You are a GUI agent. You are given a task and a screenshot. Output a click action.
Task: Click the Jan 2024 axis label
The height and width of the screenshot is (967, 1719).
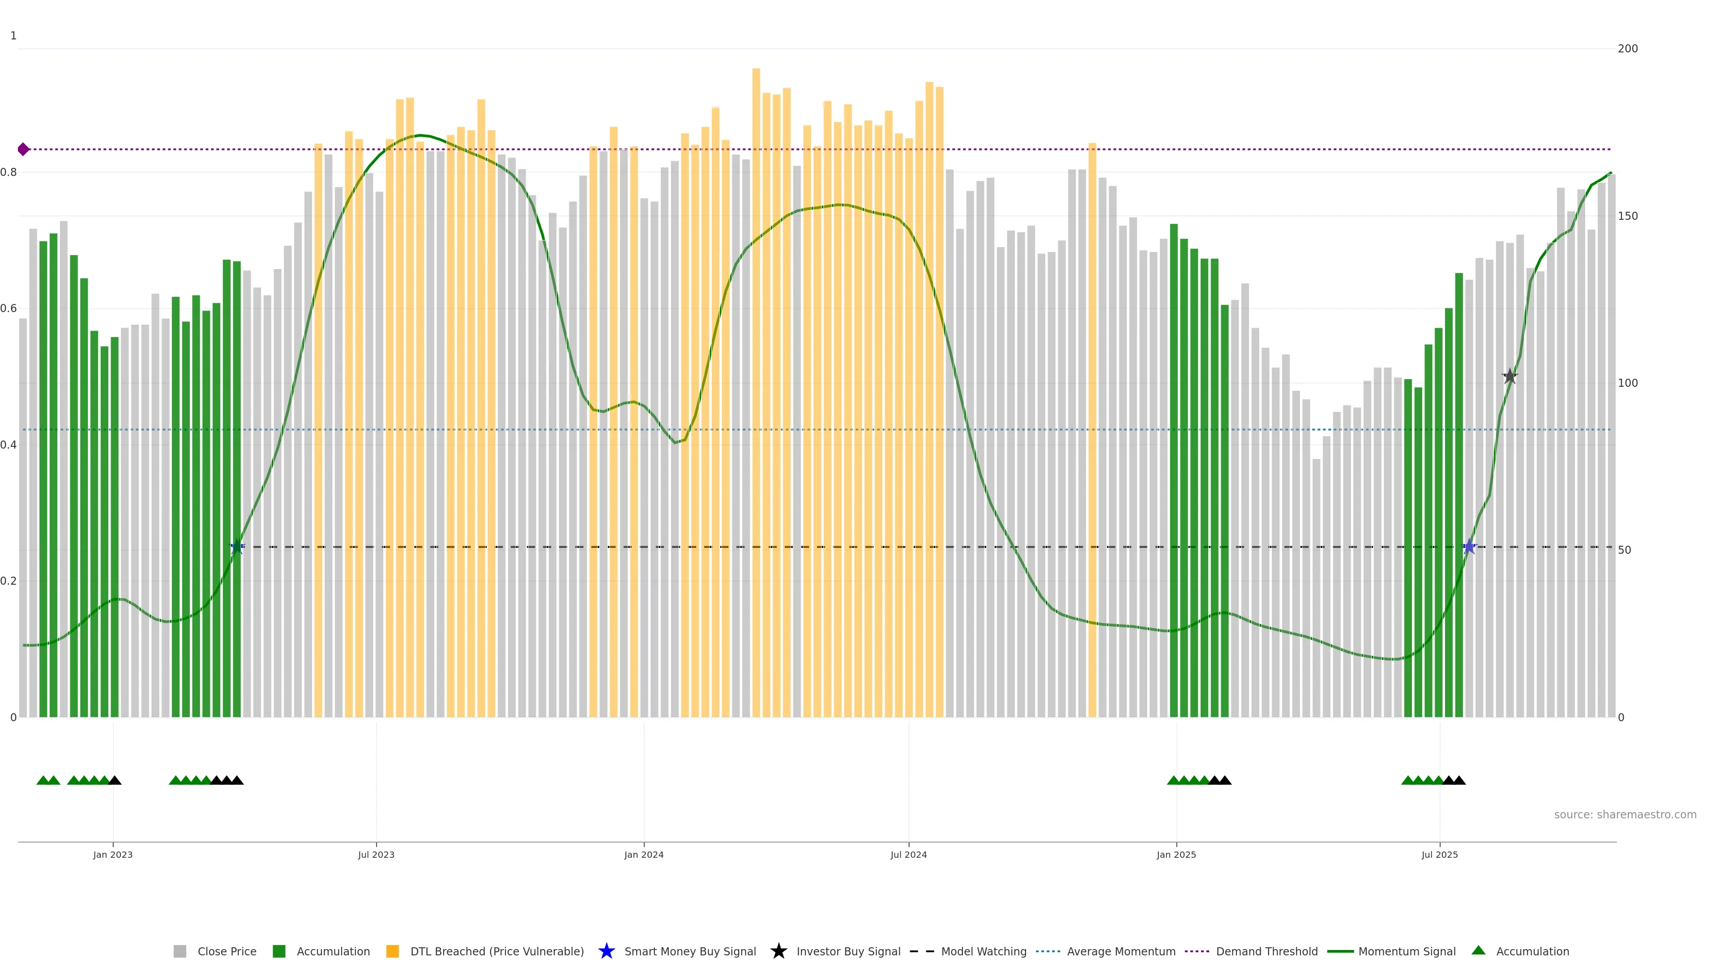(x=643, y=854)
